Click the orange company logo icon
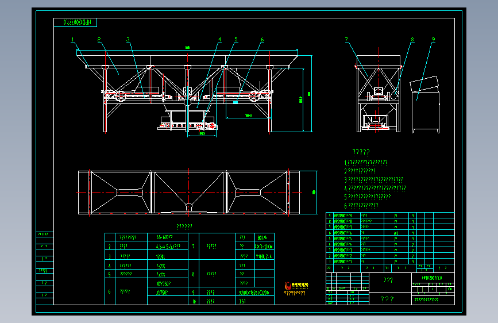Image resolution: width=498 pixels, height=323 pixels. tap(288, 286)
